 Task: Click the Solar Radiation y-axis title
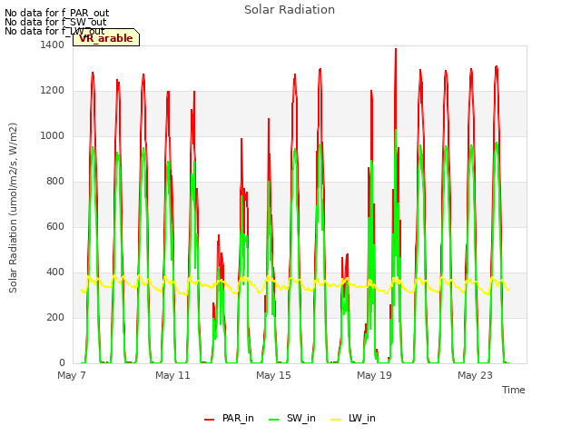[x=13, y=208]
